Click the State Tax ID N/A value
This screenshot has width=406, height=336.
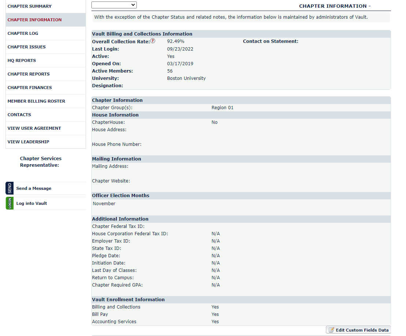(215, 248)
